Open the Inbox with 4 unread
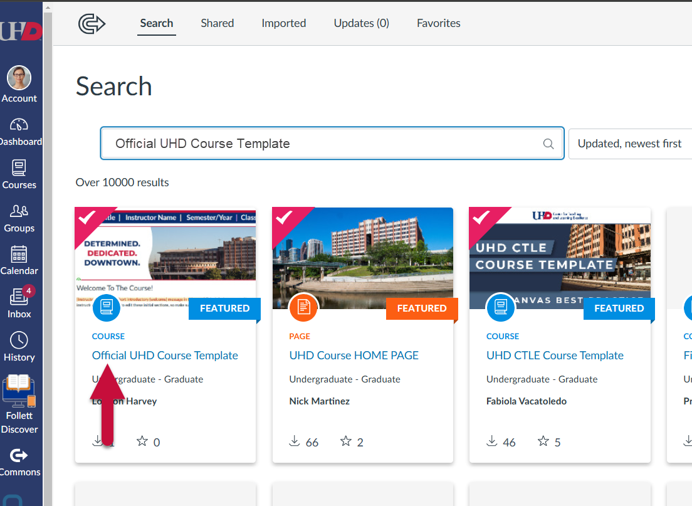The width and height of the screenshot is (692, 506). coord(19,303)
